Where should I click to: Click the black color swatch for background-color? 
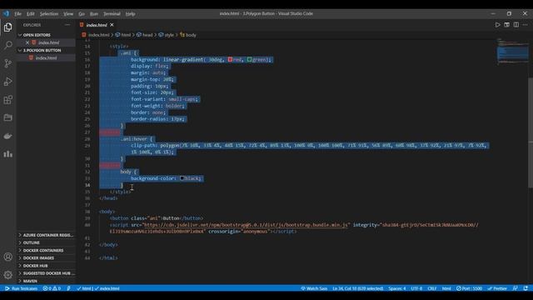click(x=182, y=178)
